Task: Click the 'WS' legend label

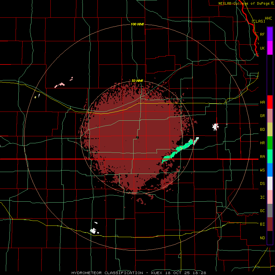Action: (262, 170)
